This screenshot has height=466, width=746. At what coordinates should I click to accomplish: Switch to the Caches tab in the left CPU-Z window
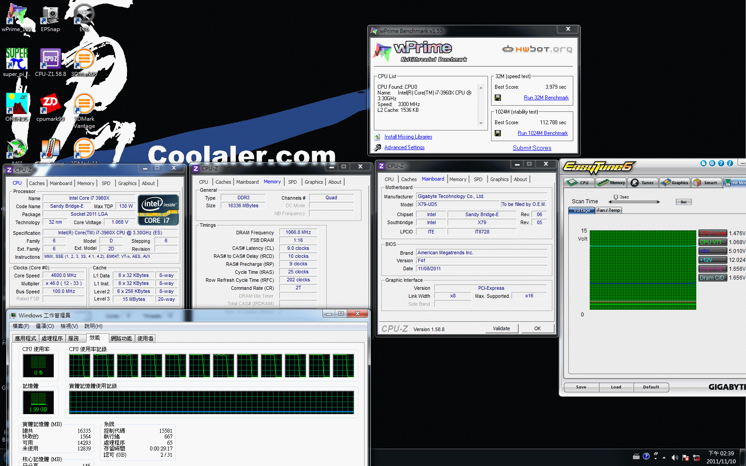point(37,183)
